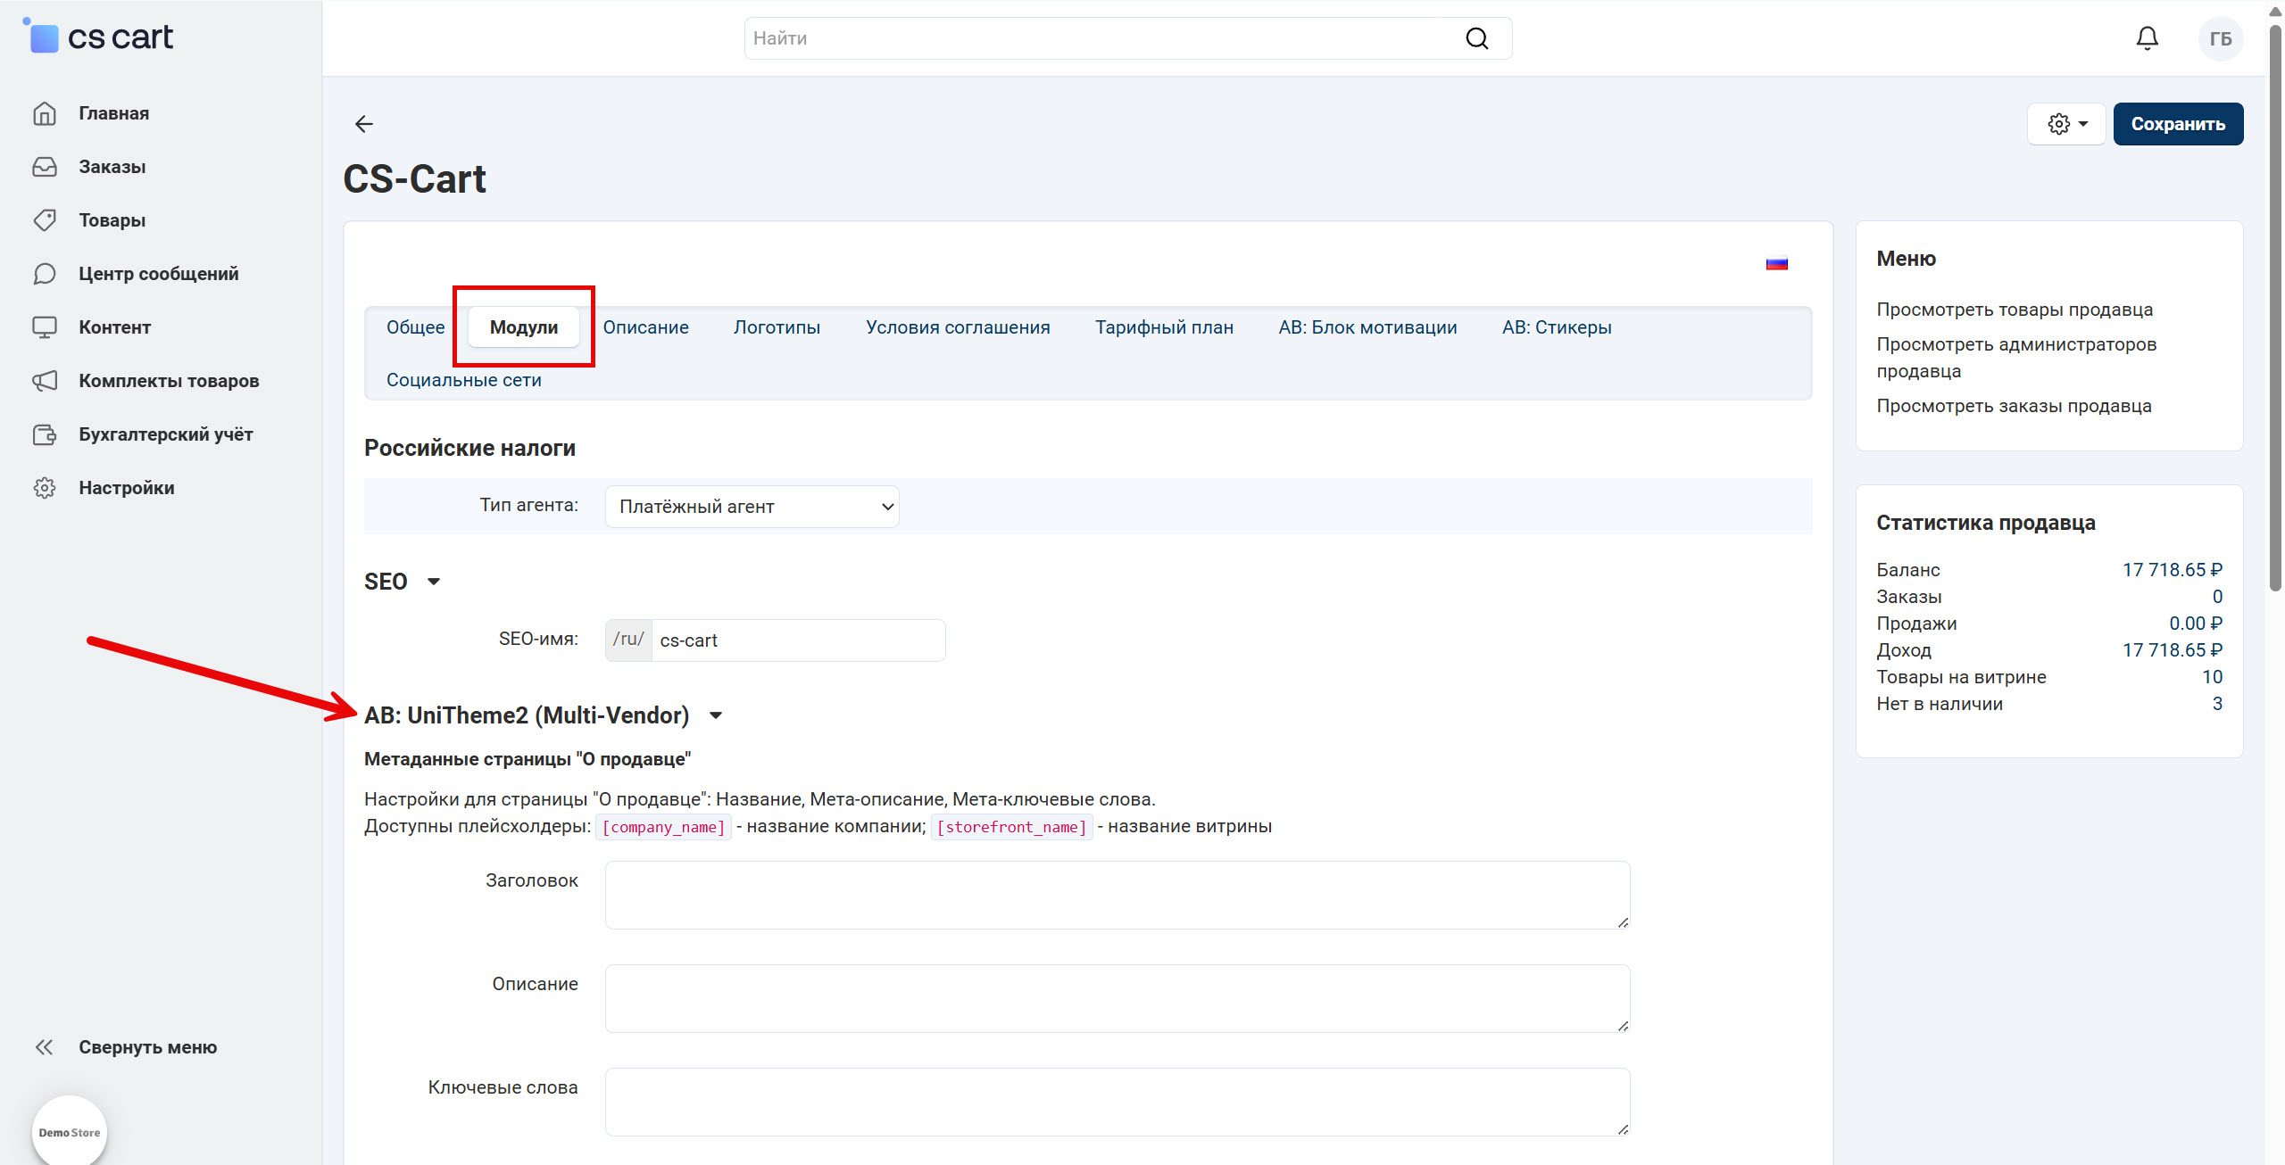The height and width of the screenshot is (1165, 2285).
Task: Click the Товары на витрине count 10
Action: (2212, 677)
